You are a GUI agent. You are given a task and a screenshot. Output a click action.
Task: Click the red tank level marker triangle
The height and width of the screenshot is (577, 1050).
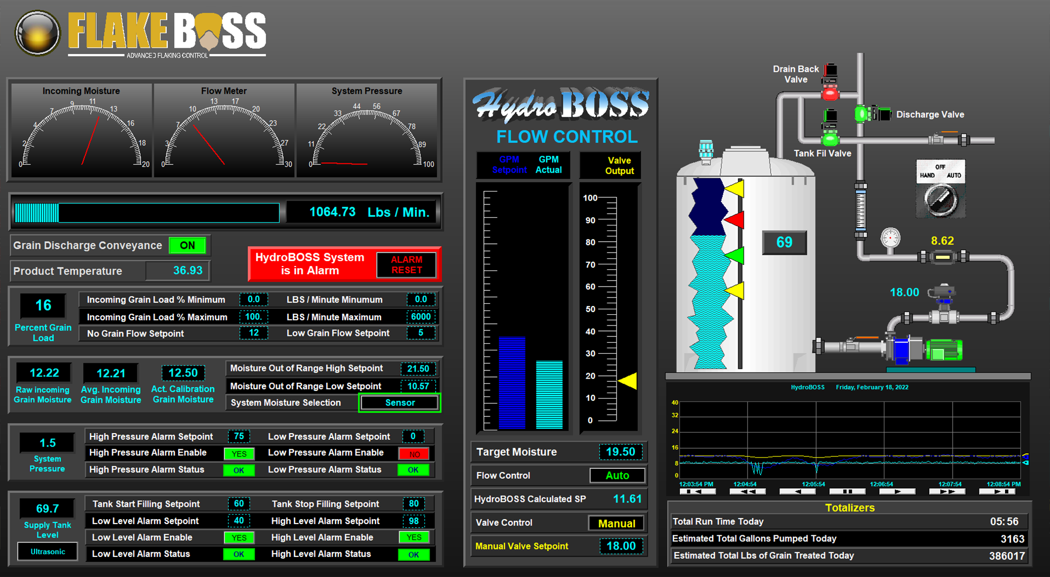[734, 220]
